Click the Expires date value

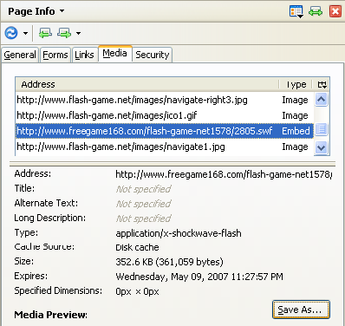pos(199,277)
